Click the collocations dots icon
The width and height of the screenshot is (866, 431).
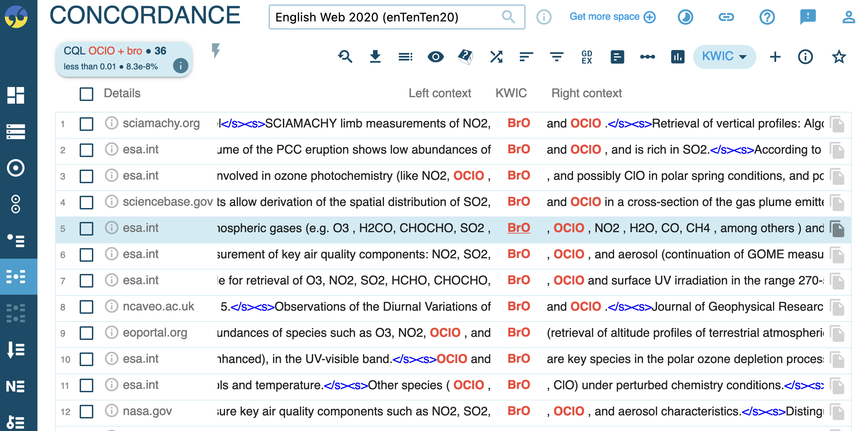[x=647, y=56]
